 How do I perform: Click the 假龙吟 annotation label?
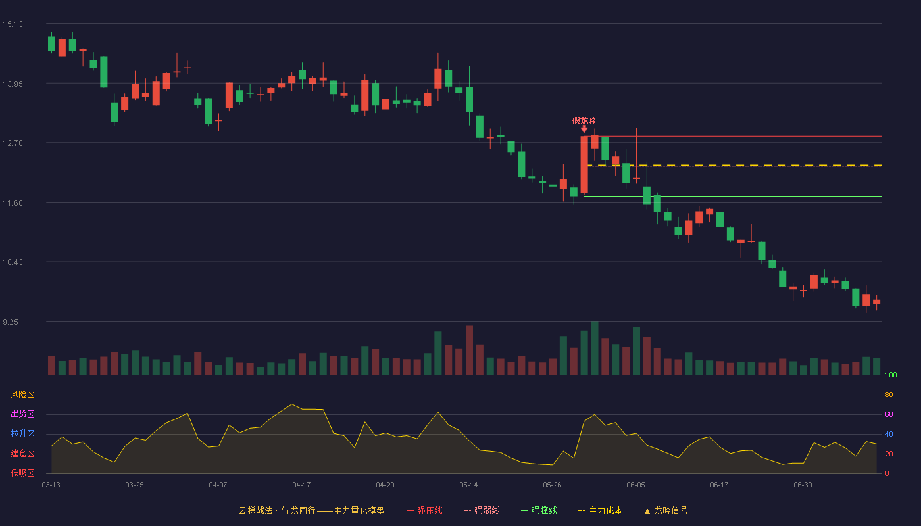(x=584, y=120)
